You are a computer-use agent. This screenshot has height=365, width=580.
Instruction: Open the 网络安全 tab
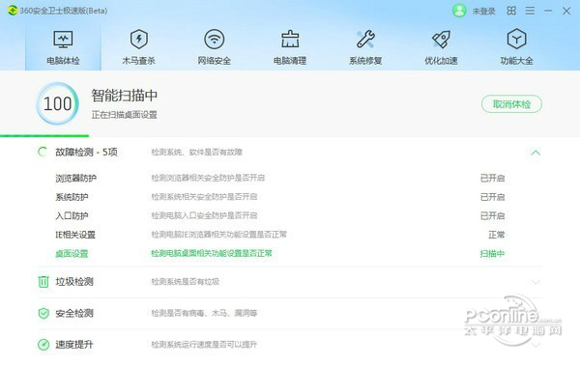coord(215,47)
